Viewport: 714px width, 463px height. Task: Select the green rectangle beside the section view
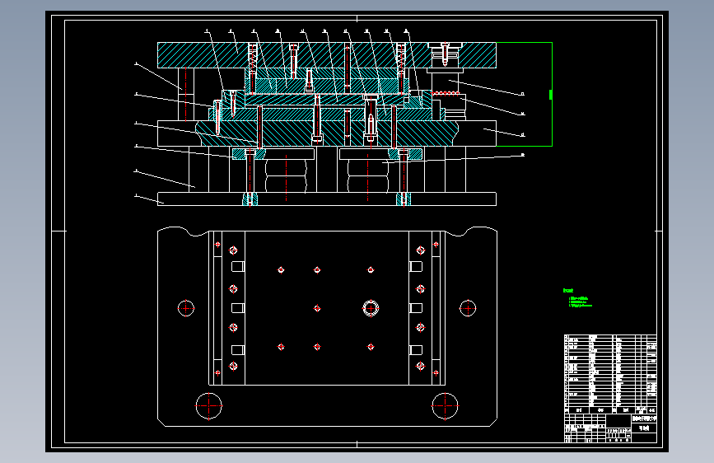pos(524,95)
